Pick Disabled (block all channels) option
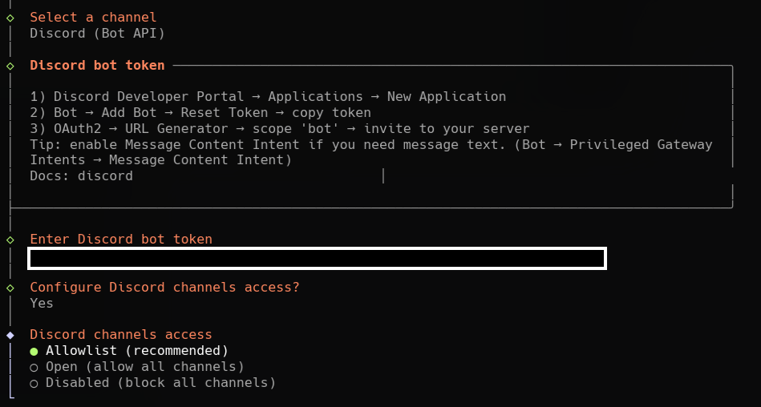 tap(153, 383)
